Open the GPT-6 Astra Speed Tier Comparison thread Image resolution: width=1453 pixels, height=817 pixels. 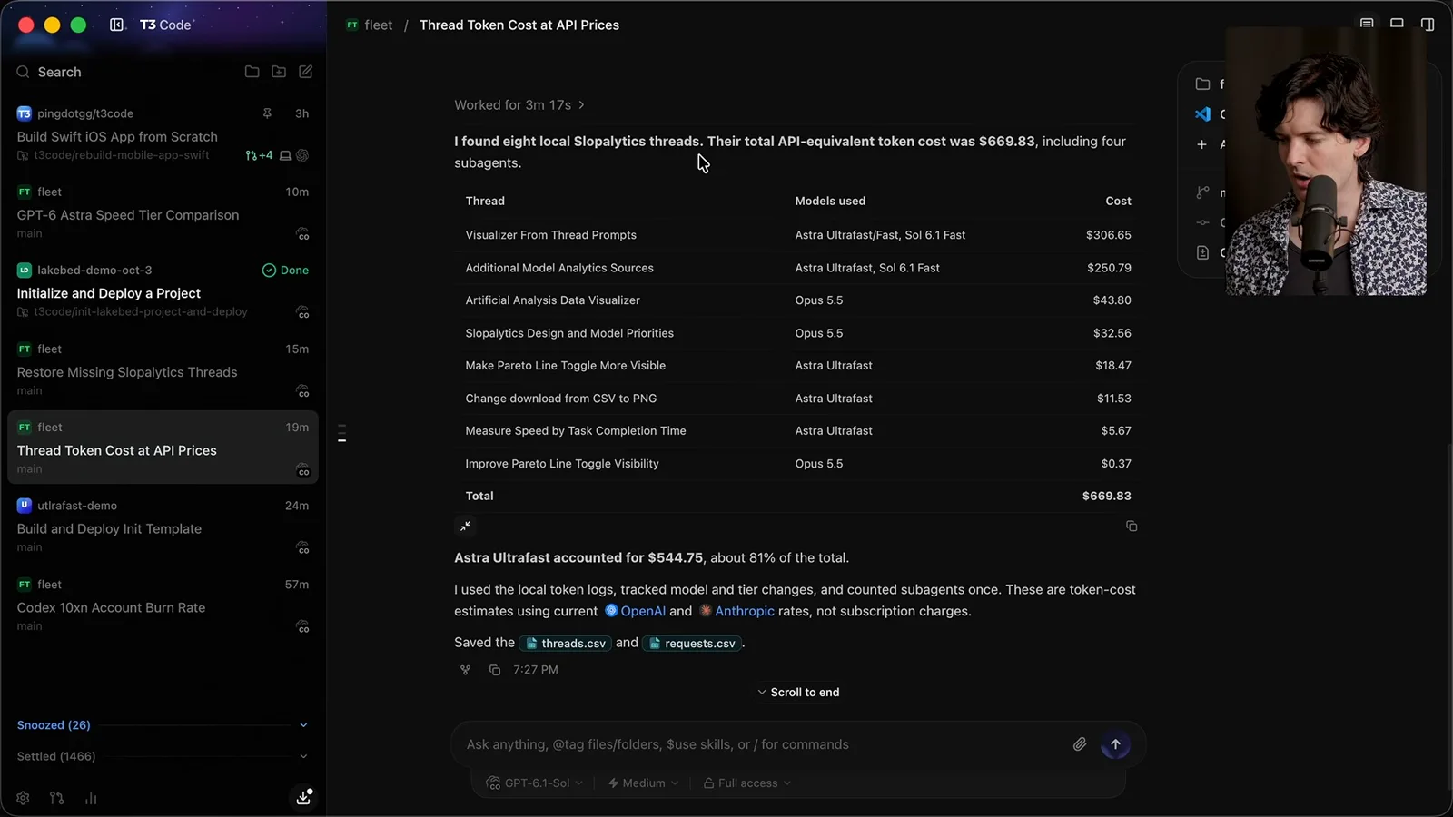click(x=163, y=212)
